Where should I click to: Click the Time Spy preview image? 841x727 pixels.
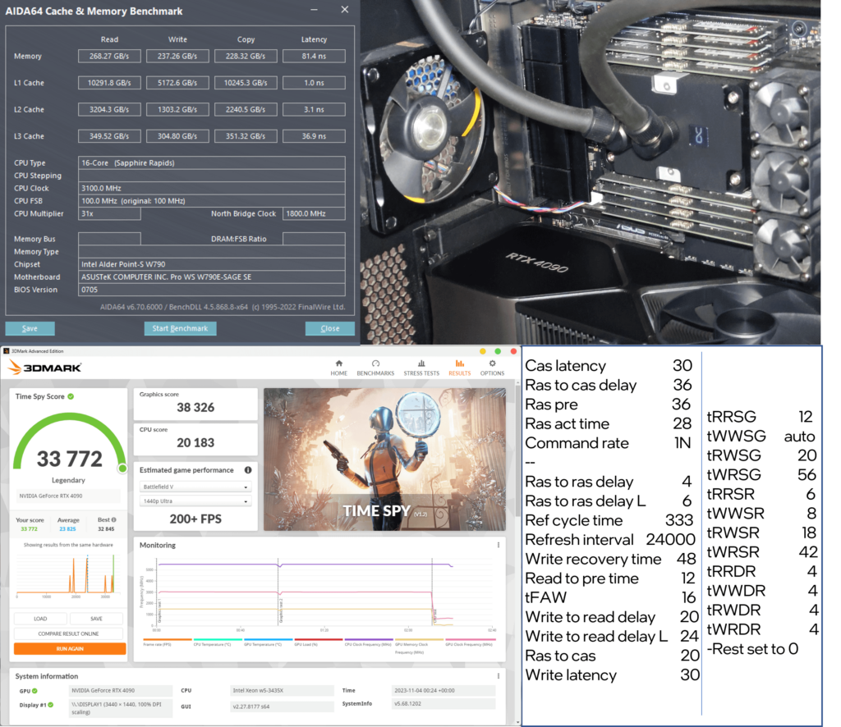coord(384,460)
